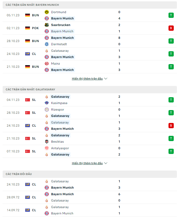Open Galatasaray vs Besiktas match on 21.10.23
This screenshot has height=222, width=179.
90,138
